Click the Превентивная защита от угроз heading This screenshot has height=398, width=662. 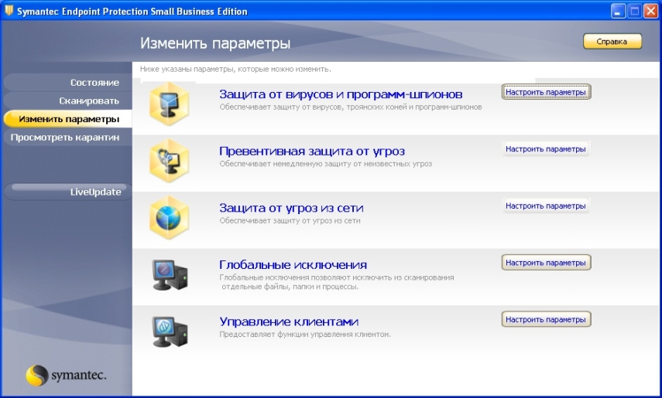[x=312, y=151]
